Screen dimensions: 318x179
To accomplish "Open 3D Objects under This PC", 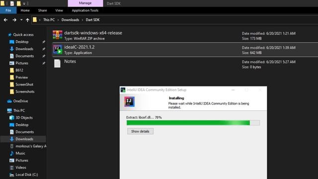I will click(24, 118).
